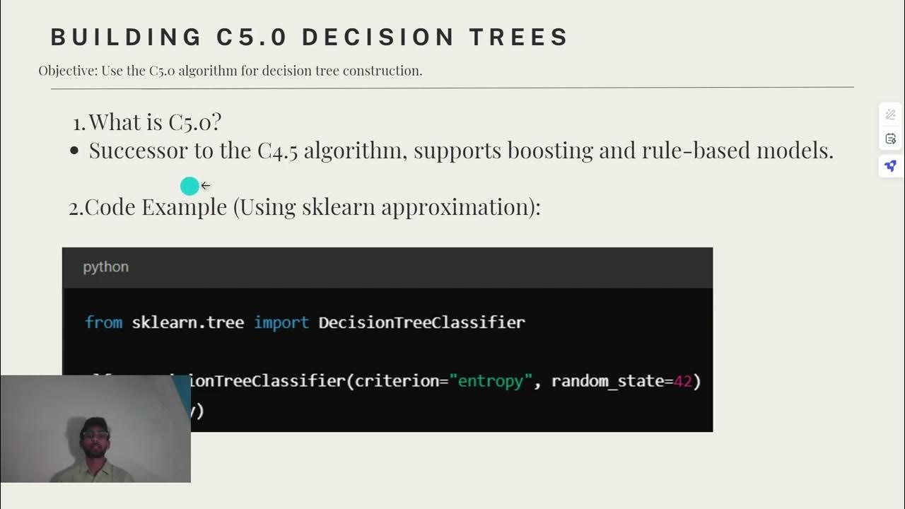Click the teal circular pointer dot
Screen dimensions: 905x509
(x=189, y=186)
